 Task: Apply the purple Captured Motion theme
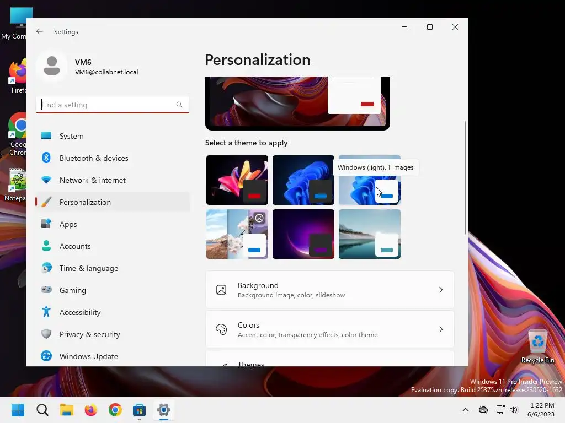coord(303,234)
